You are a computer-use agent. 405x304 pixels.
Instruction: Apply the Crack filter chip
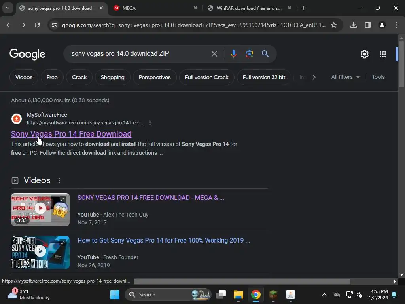(x=79, y=77)
